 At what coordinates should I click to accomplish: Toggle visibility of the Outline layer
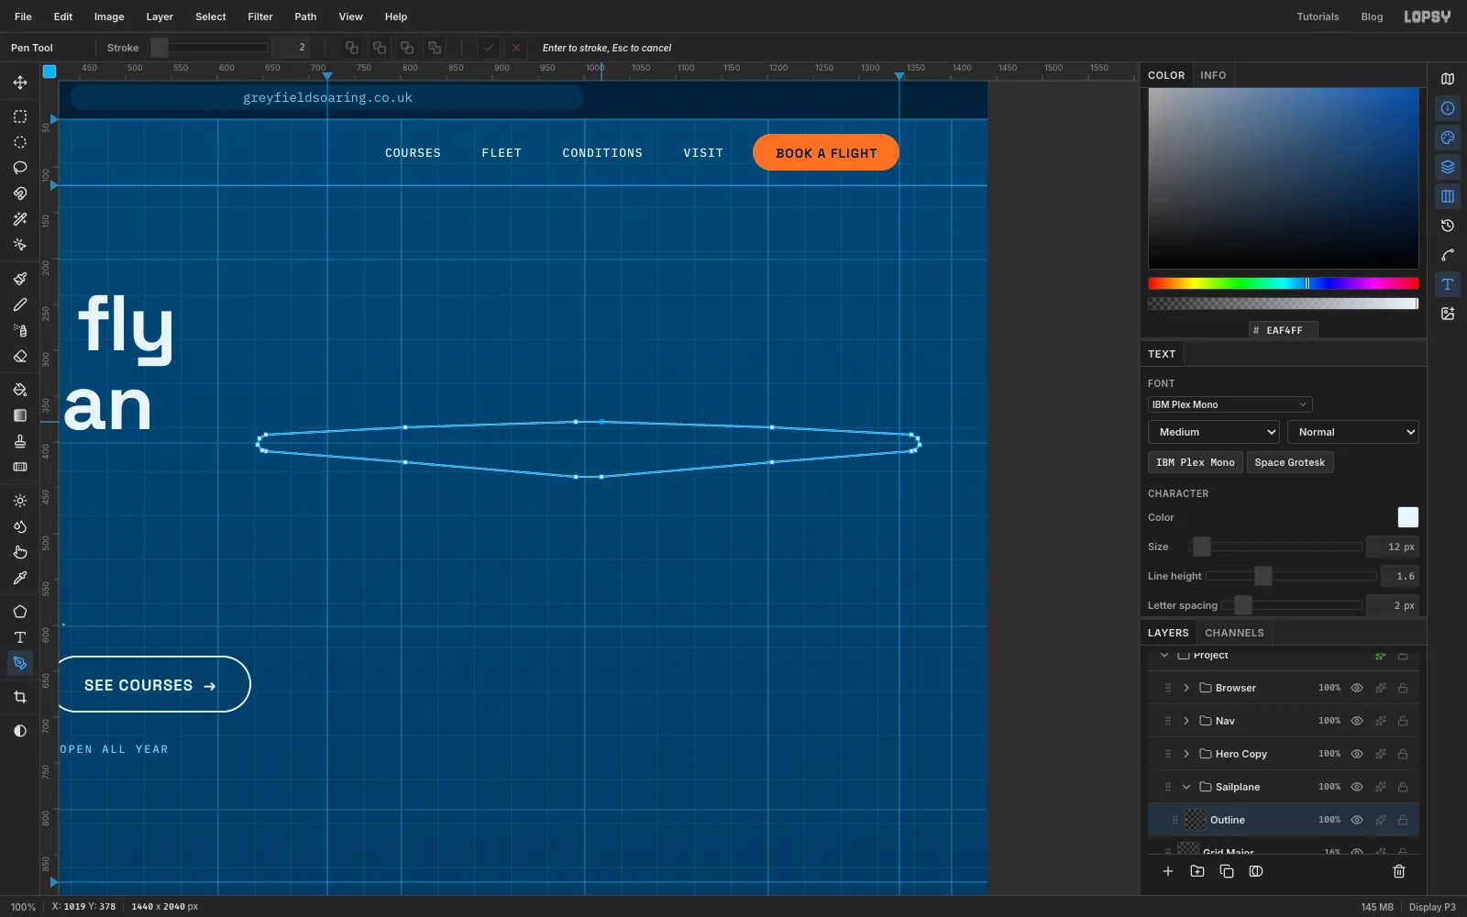pyautogui.click(x=1357, y=820)
